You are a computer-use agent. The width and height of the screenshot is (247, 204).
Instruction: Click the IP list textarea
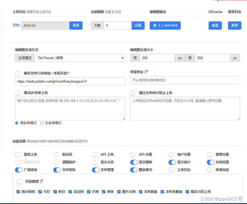click(70, 108)
